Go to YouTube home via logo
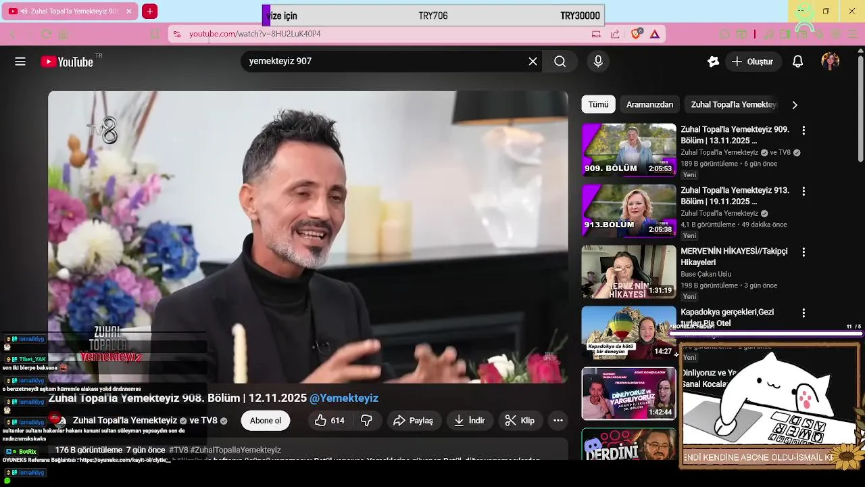The height and width of the screenshot is (487, 865). 66,62
